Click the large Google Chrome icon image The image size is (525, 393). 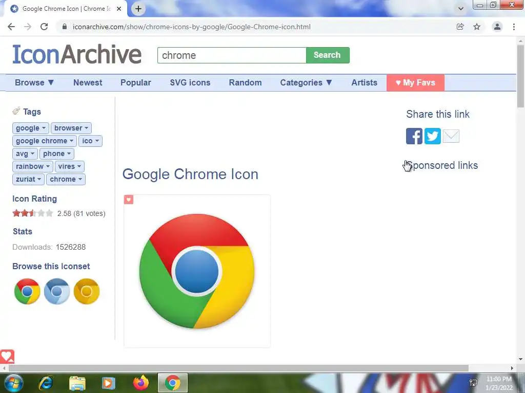point(197,271)
